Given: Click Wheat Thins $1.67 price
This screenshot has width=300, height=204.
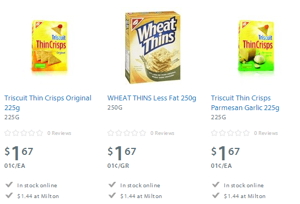Looking at the screenshot, I should click(x=122, y=153).
